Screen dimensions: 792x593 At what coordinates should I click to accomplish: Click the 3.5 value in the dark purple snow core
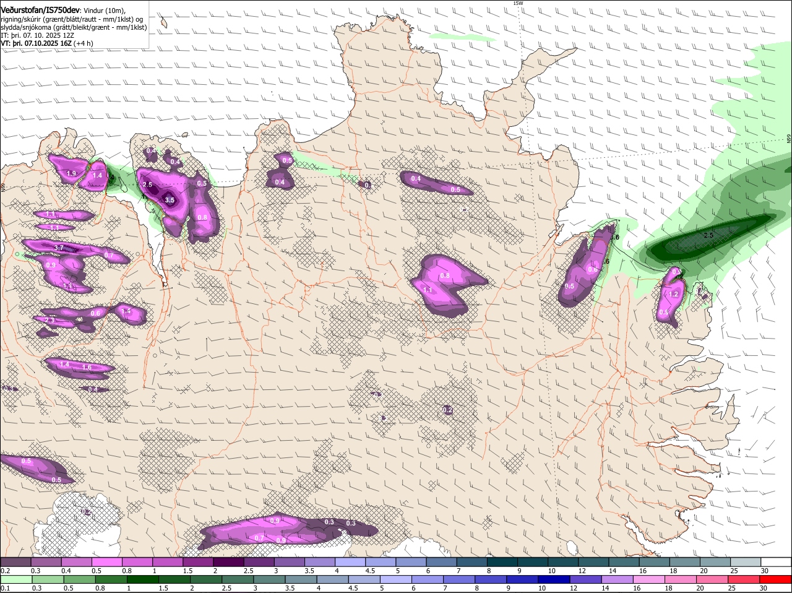click(170, 200)
